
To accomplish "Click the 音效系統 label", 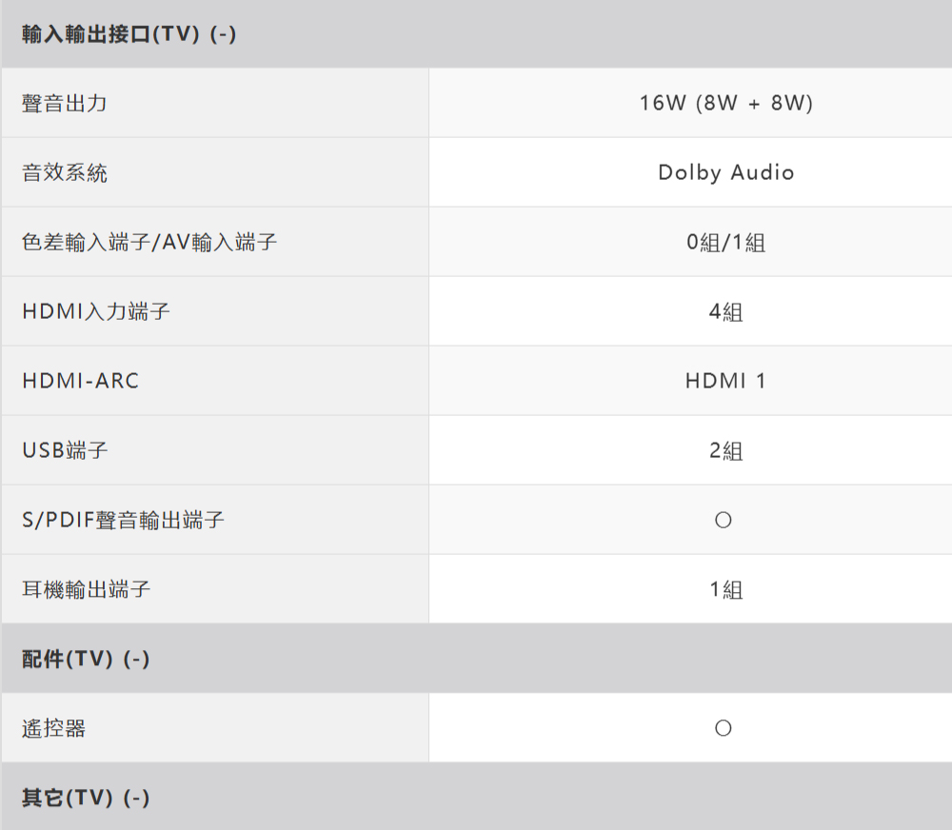I will 65,172.
